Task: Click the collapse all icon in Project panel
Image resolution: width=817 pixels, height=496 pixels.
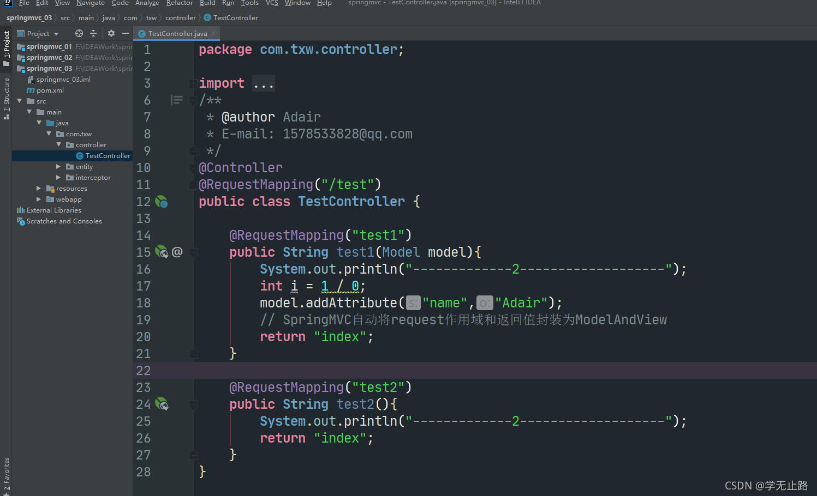Action: tap(93, 33)
